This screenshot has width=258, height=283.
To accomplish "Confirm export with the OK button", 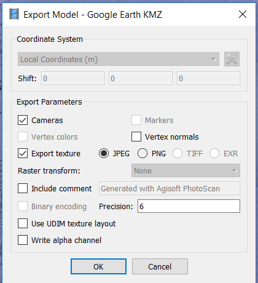I will [x=98, y=266].
